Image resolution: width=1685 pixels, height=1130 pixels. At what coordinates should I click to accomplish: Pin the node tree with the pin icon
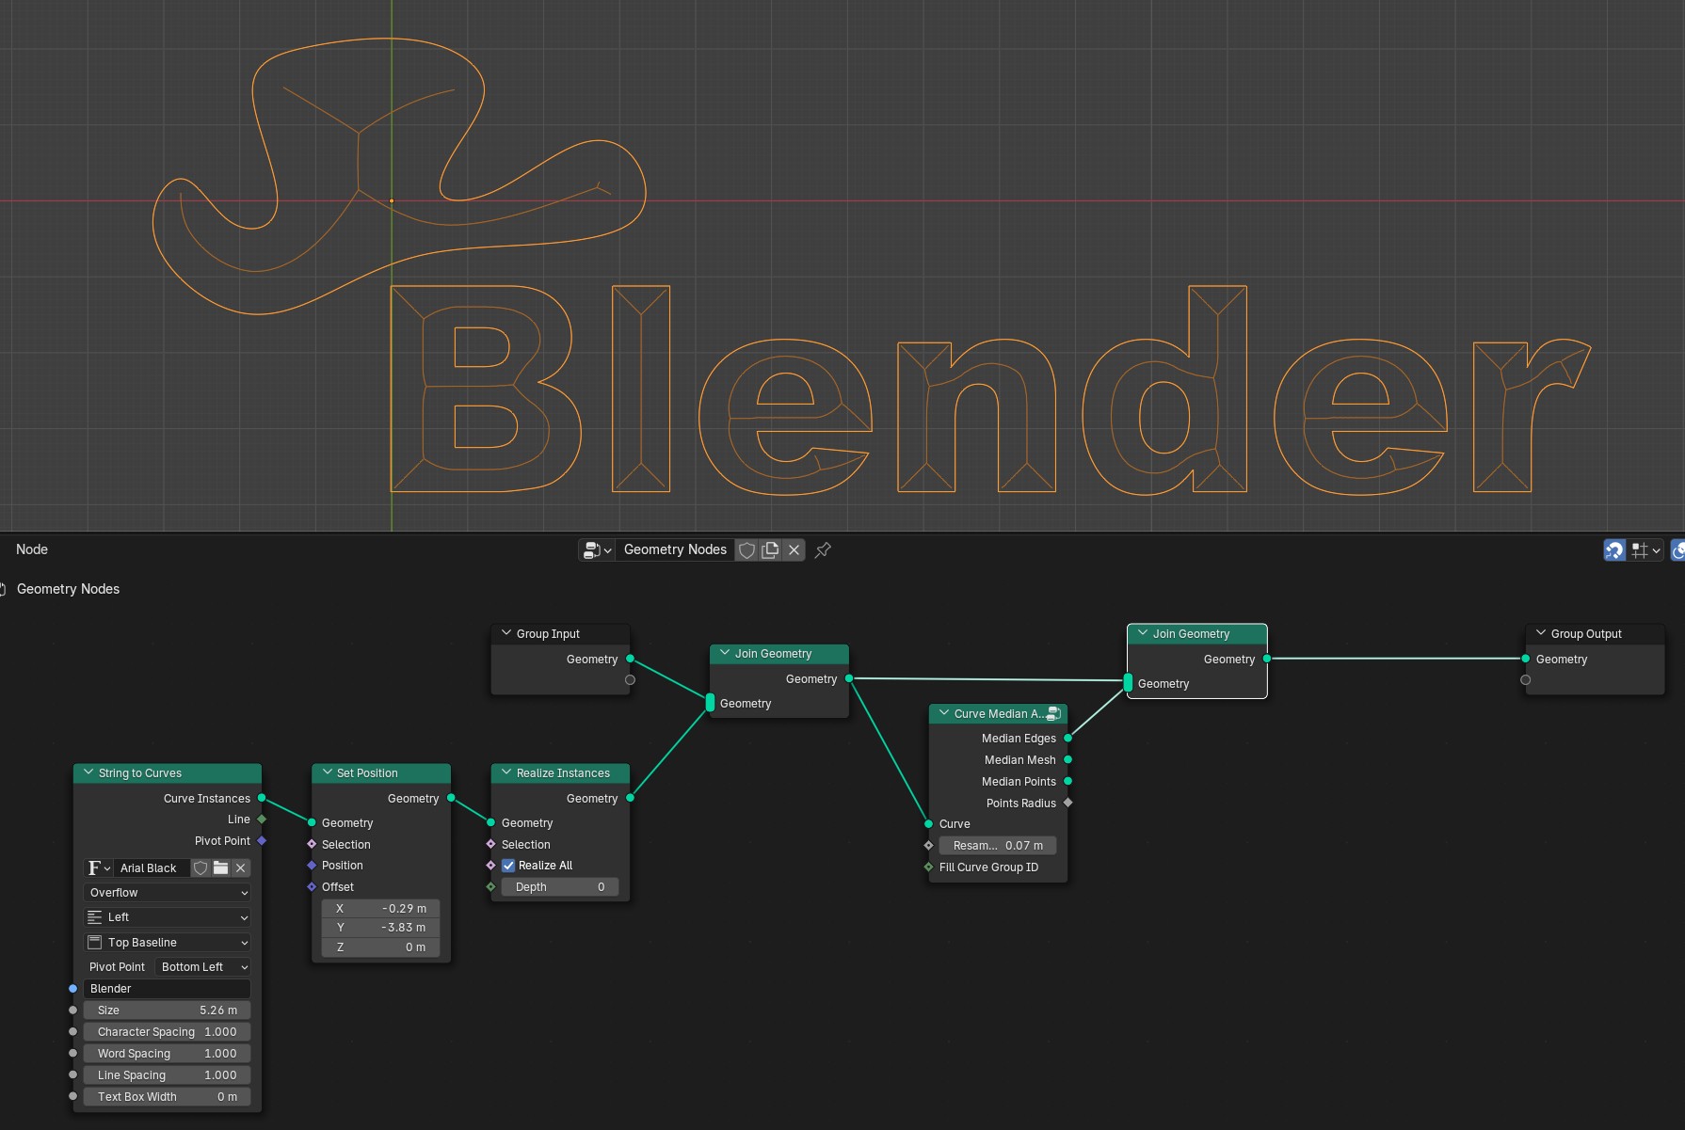[823, 550]
